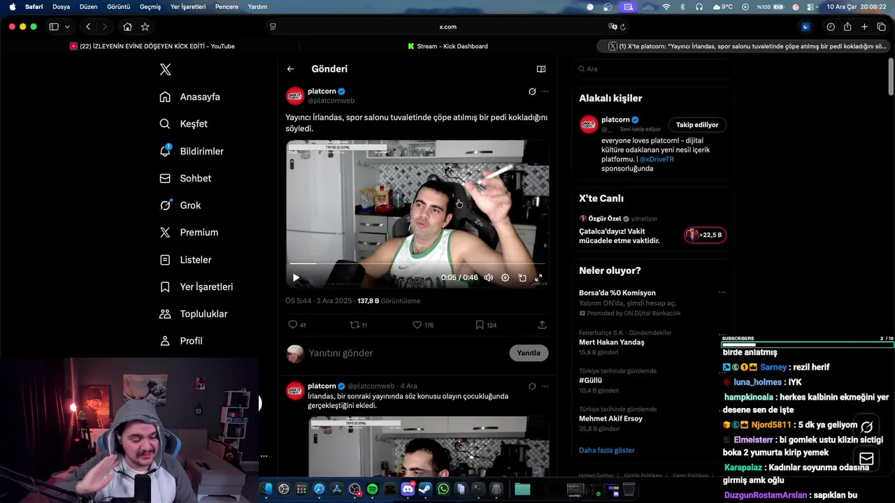Open more options on platcorn's 4 Ara reply
The height and width of the screenshot is (503, 895).
click(x=545, y=386)
